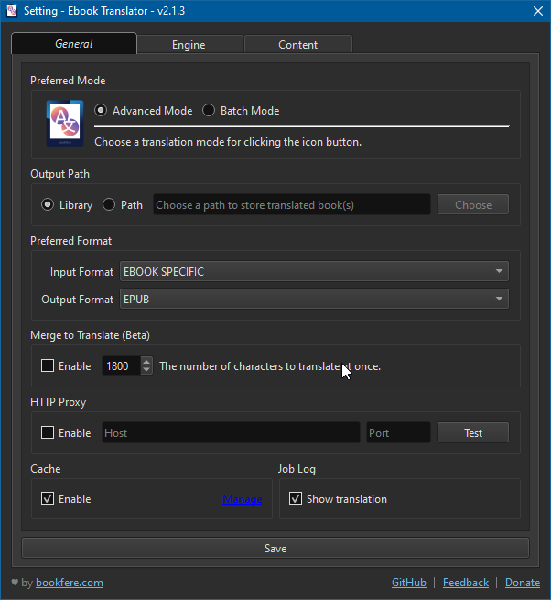
Task: Open the GitHub link
Action: pyautogui.click(x=409, y=583)
